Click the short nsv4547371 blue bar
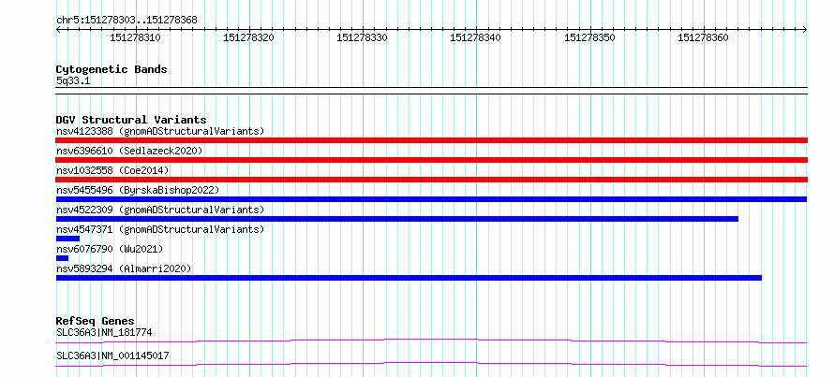The width and height of the screenshot is (834, 377). coord(67,239)
